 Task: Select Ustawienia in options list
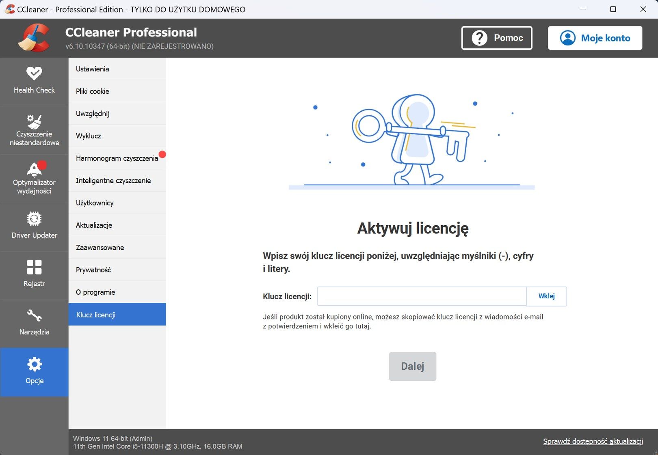coord(117,69)
